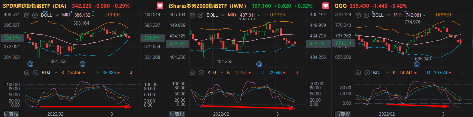Expand the BOLL indicator dropdown in IWM chart
The width and height of the screenshot is (473, 117).
(x=223, y=15)
